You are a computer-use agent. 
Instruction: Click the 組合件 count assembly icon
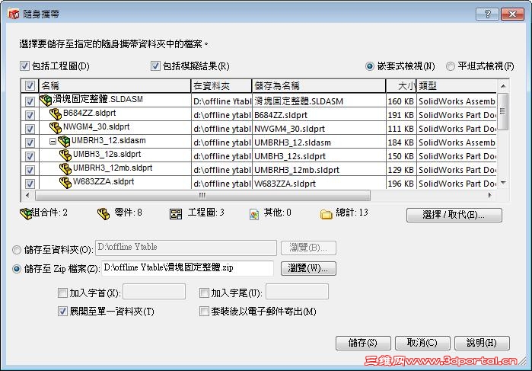click(x=26, y=214)
